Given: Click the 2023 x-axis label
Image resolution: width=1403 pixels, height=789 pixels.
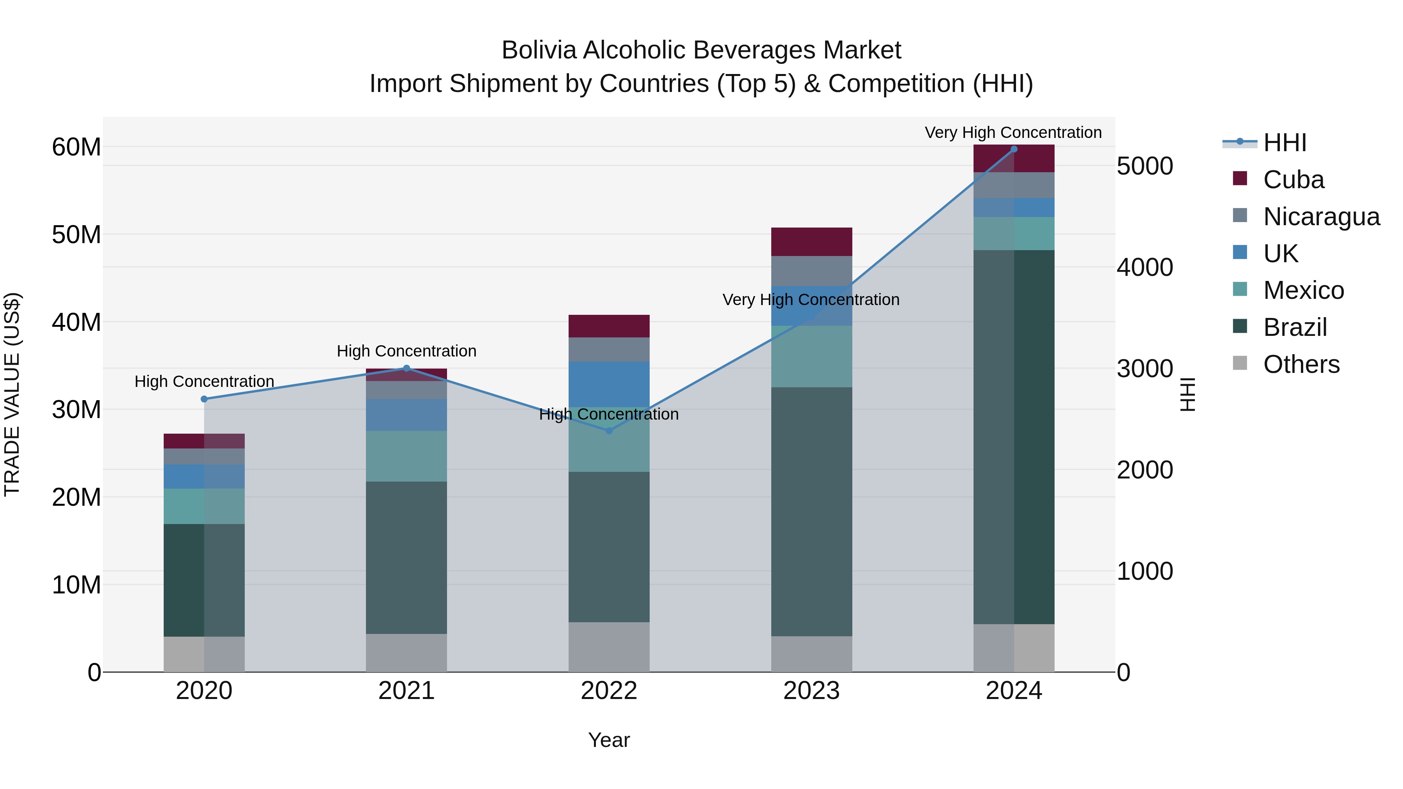Looking at the screenshot, I should point(811,691).
